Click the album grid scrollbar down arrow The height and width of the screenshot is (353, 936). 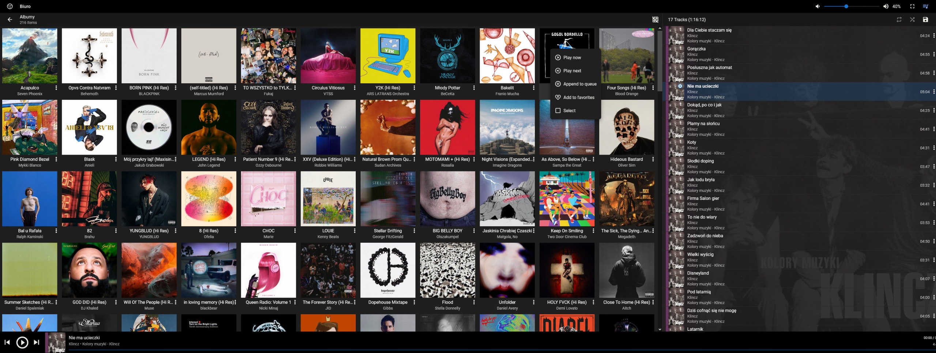(660, 329)
